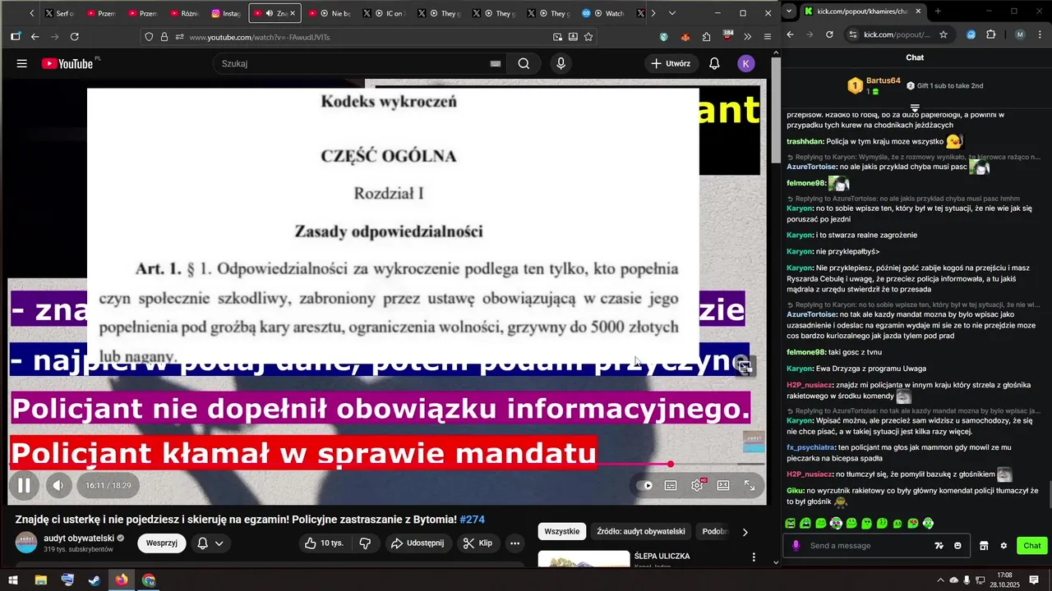This screenshot has width=1052, height=591.
Task: Open the on-screen keyboard in search box
Action: click(x=496, y=64)
